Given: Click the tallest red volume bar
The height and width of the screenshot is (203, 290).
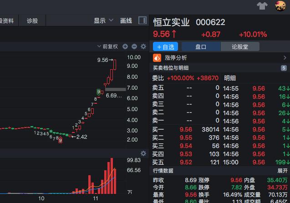Looking at the screenshot, I should [x=112, y=176].
